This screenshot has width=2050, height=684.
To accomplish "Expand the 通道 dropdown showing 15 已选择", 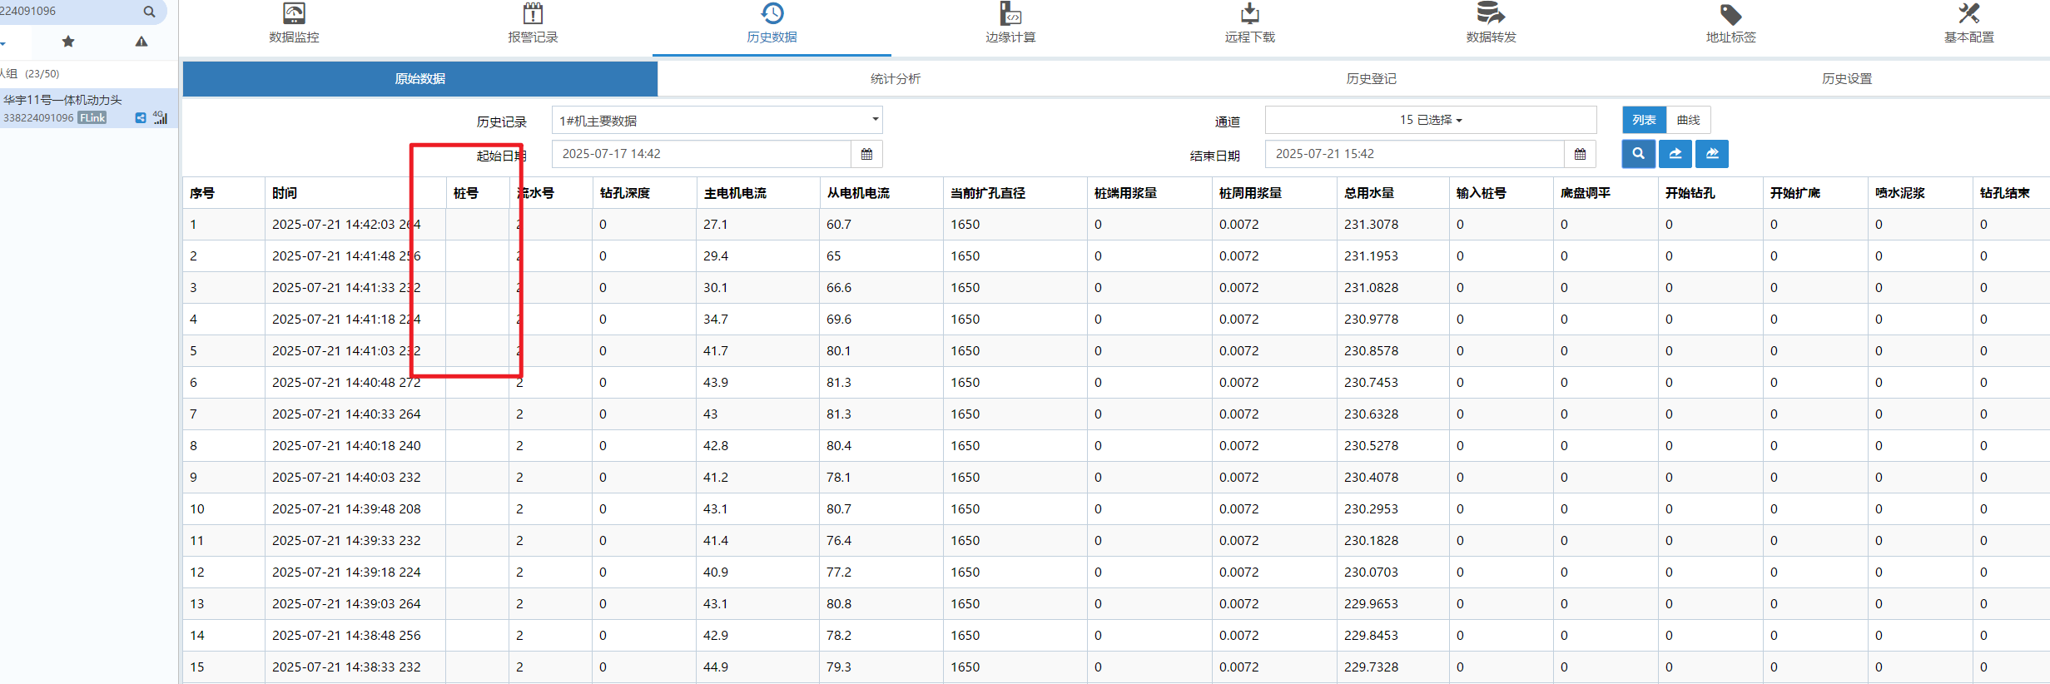I will pos(1430,120).
